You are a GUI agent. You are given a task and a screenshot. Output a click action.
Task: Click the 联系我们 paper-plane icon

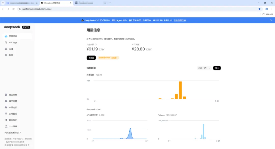6,120
